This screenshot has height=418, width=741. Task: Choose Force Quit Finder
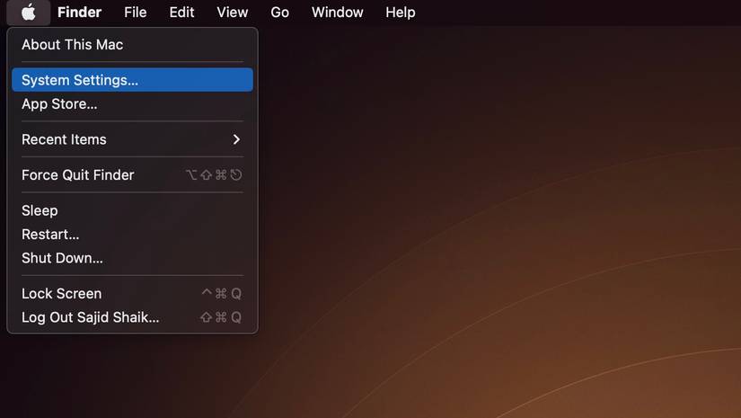(x=132, y=175)
